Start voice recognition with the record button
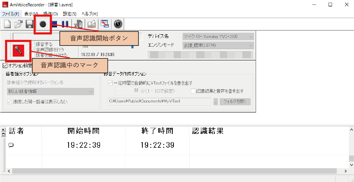 click(x=43, y=24)
